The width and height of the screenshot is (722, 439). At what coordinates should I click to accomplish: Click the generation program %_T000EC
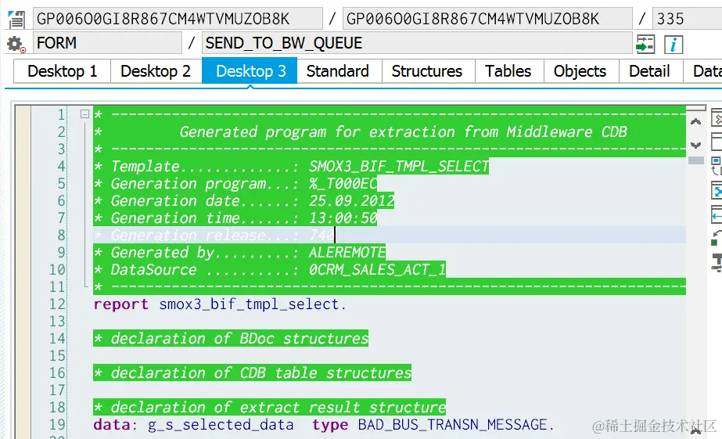point(343,183)
